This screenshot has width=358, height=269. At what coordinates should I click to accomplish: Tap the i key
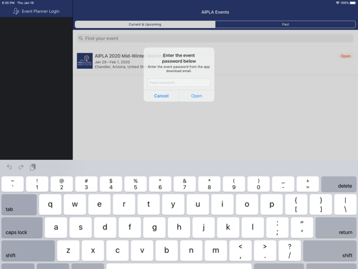tap(222, 205)
